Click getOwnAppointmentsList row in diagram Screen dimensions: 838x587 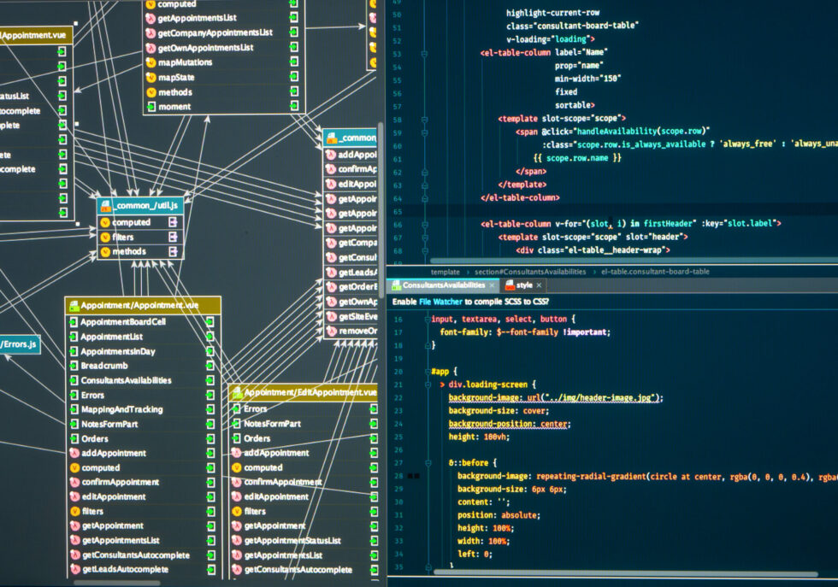(224, 48)
